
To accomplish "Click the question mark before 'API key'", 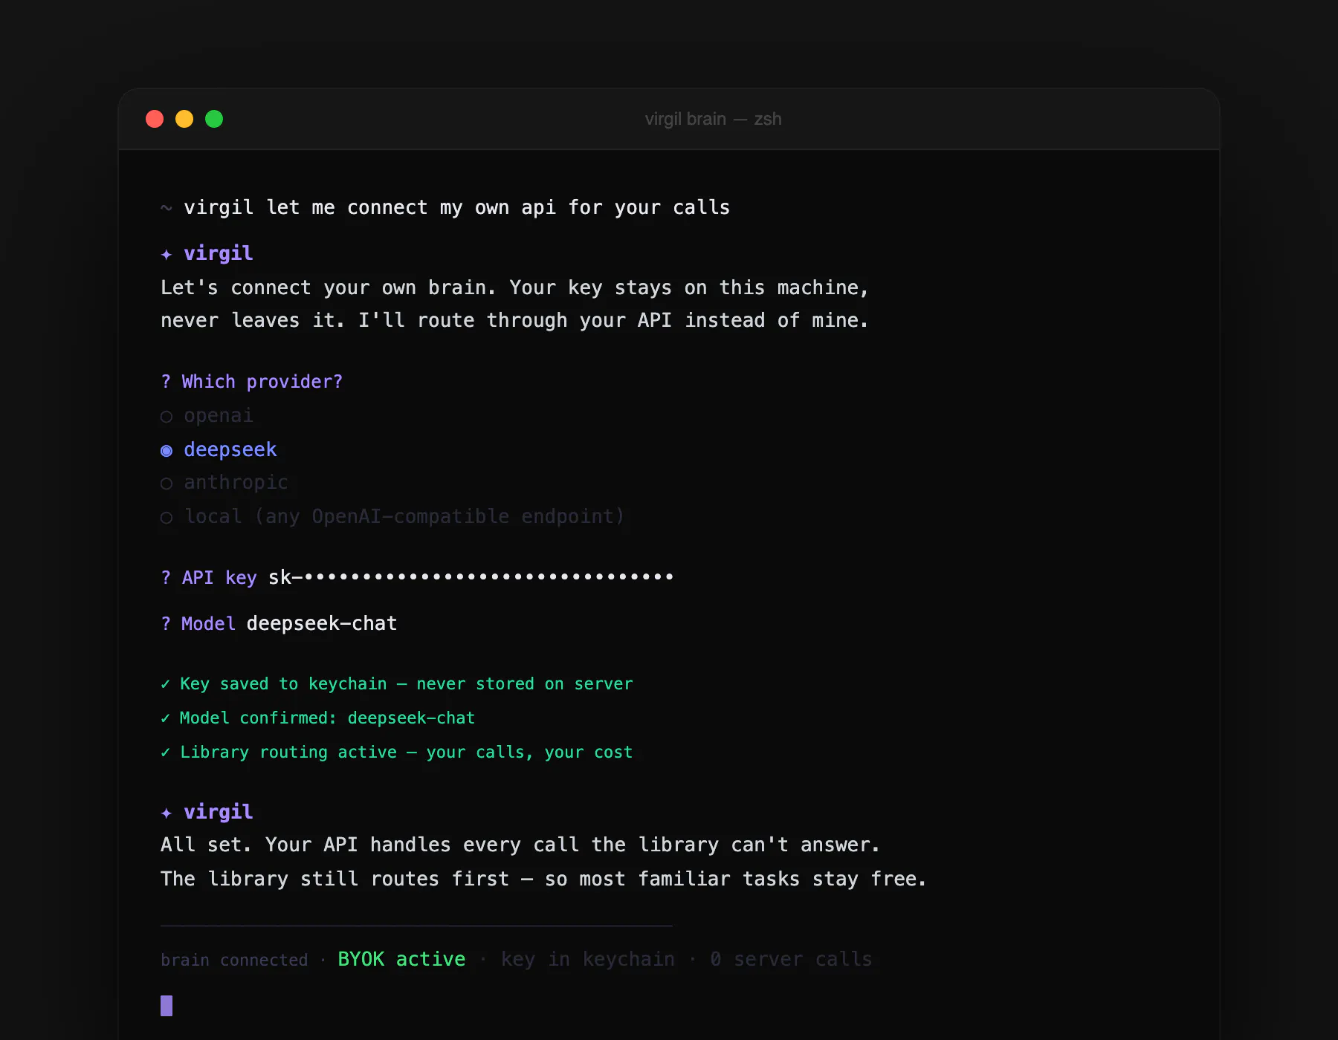I will 166,578.
